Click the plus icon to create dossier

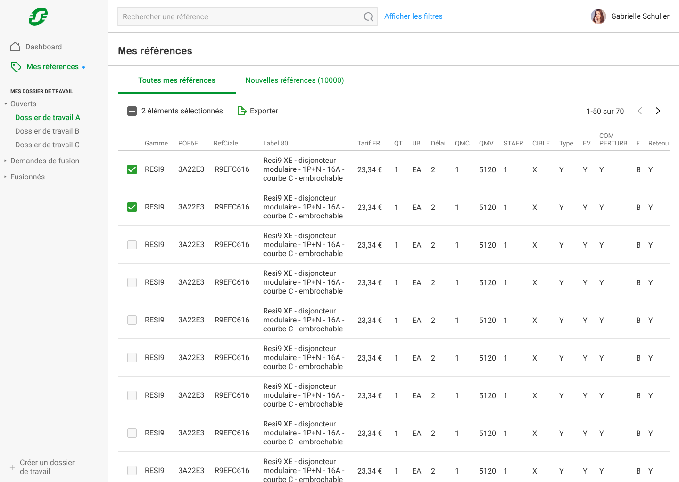pos(12,467)
